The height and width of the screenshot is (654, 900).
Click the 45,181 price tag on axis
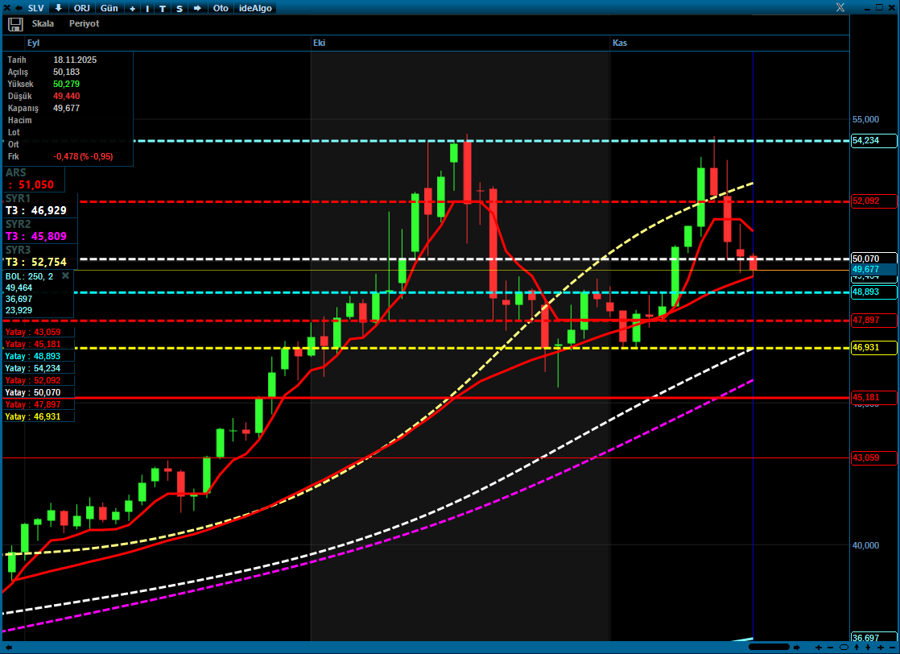873,397
